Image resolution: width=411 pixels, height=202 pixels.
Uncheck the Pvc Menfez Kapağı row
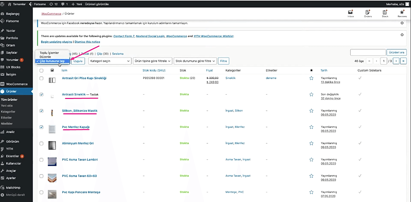pyautogui.click(x=41, y=127)
